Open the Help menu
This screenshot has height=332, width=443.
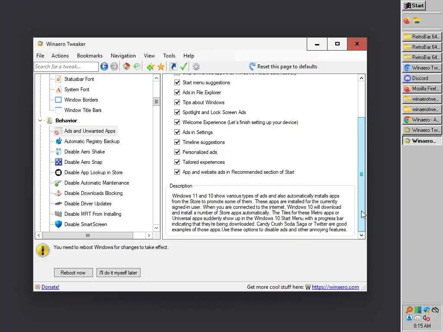[x=189, y=56]
